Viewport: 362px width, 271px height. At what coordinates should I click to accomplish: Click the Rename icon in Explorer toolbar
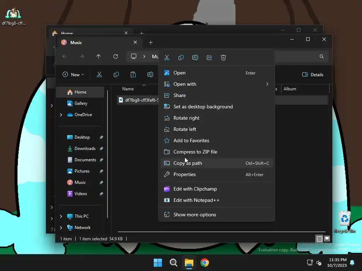tap(150, 74)
